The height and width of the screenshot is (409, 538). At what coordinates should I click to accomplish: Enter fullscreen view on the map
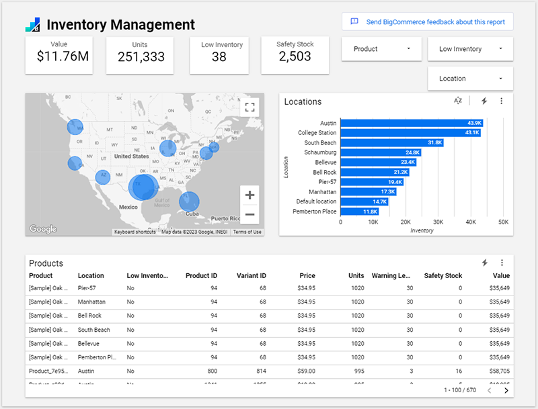(249, 106)
